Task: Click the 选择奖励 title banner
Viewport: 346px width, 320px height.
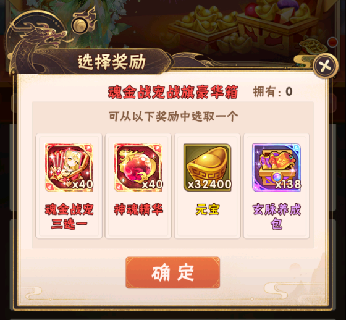Action: (x=112, y=62)
